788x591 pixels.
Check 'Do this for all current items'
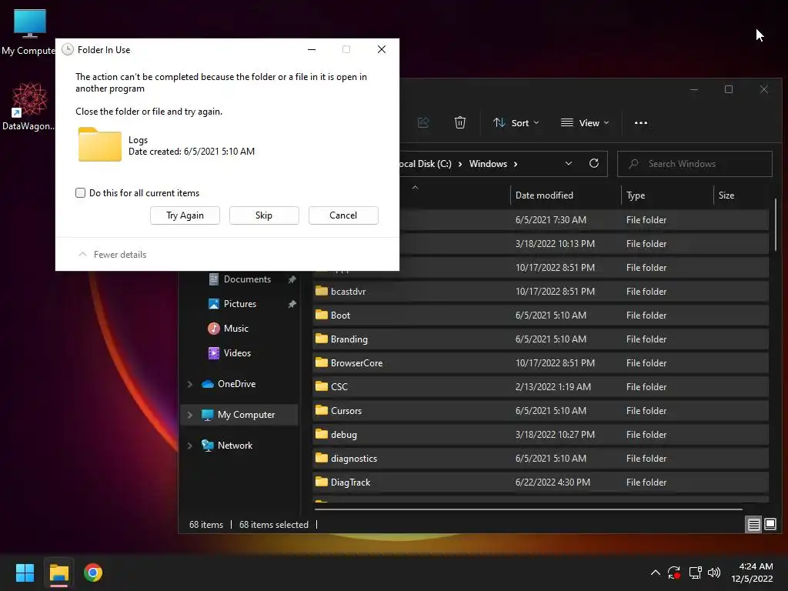[80, 193]
